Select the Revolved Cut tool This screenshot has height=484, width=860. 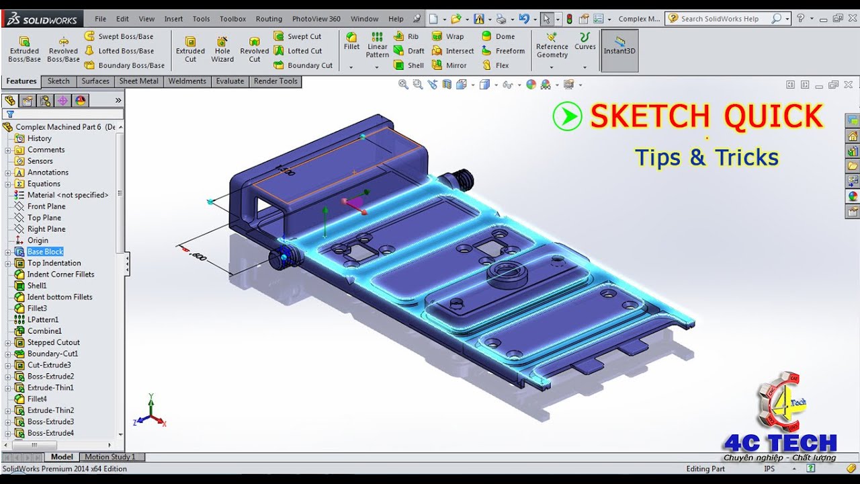[x=255, y=50]
